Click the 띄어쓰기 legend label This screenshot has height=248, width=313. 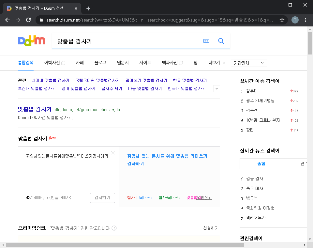pyautogui.click(x=146, y=197)
